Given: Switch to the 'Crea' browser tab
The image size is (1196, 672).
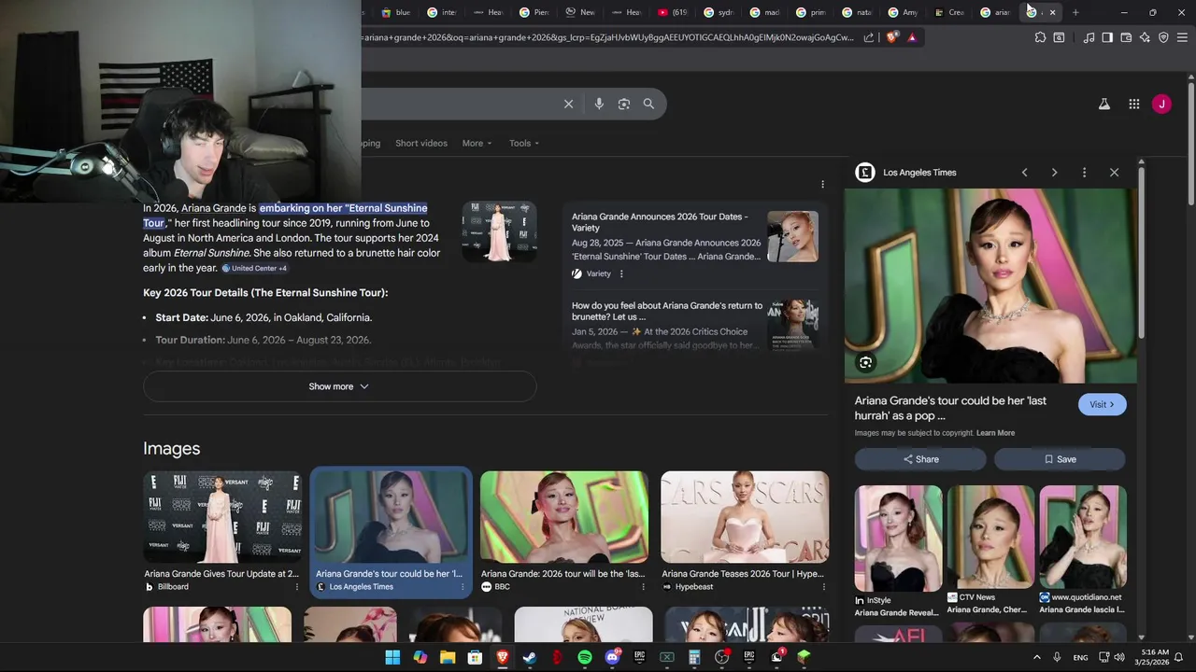Looking at the screenshot, I should point(950,12).
